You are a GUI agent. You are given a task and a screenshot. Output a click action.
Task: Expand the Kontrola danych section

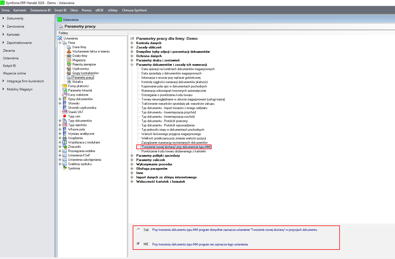point(132,43)
